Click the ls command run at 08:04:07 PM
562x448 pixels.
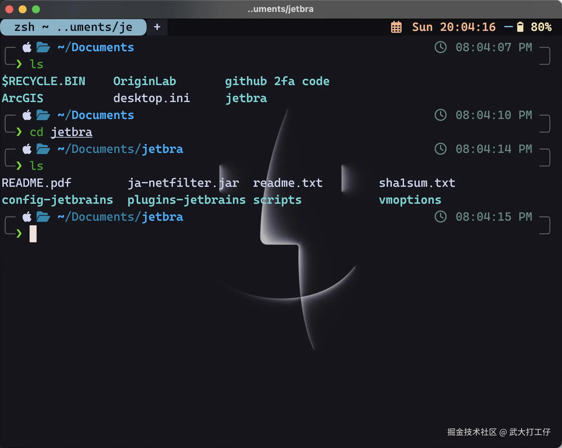tap(37, 64)
